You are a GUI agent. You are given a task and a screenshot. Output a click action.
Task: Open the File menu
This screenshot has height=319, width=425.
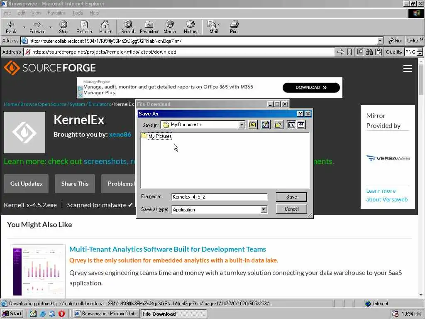7,13
